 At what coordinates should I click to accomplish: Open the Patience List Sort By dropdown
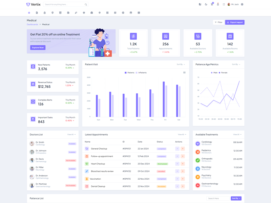point(236,198)
